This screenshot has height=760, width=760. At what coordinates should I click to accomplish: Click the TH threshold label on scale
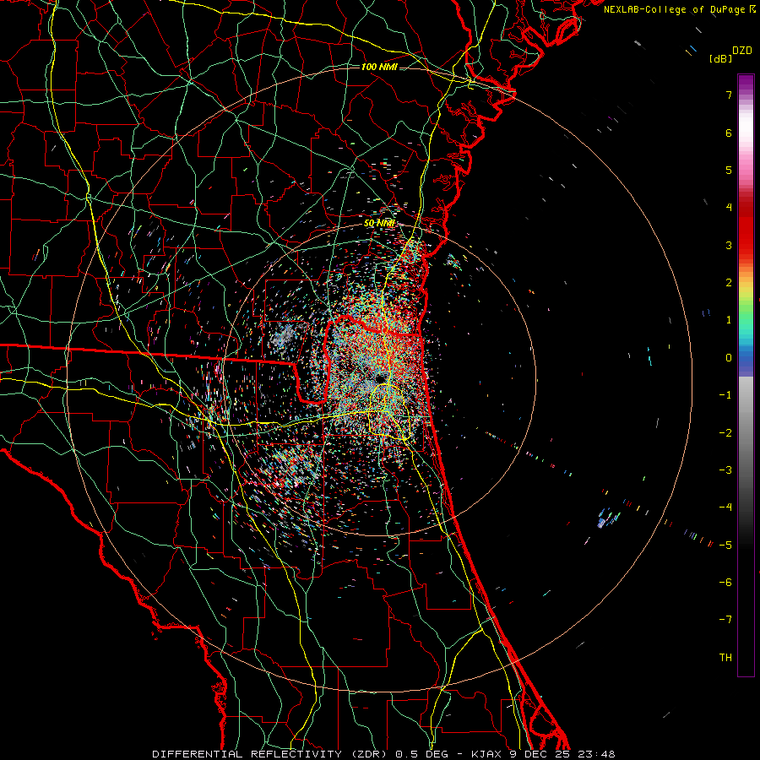[x=725, y=657]
